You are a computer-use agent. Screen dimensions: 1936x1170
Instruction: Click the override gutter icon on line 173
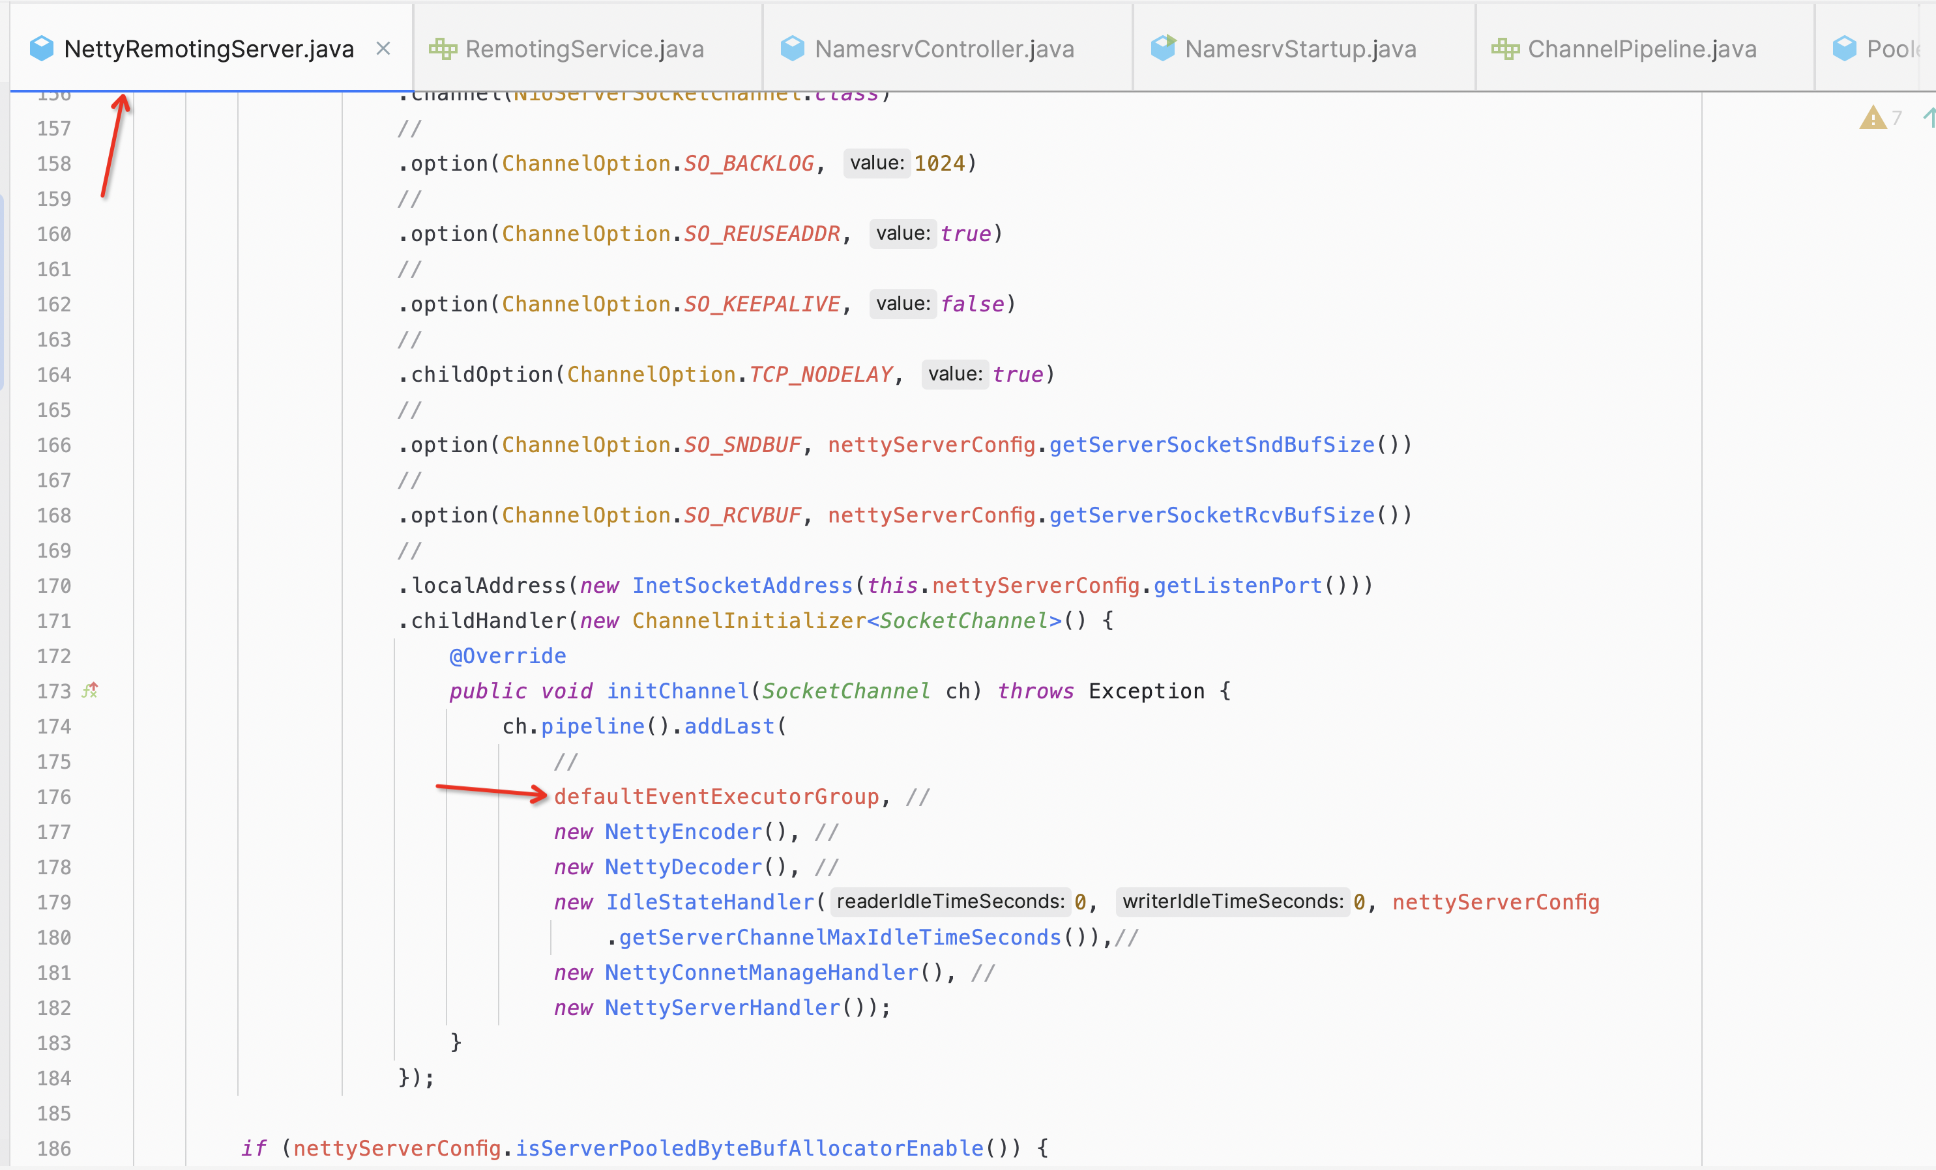pyautogui.click(x=91, y=691)
